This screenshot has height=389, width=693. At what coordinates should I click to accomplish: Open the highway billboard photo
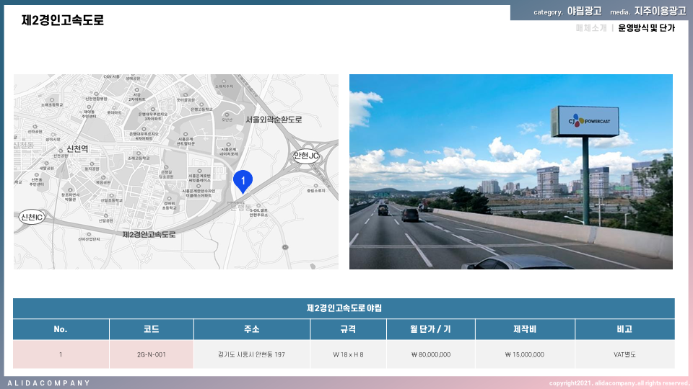[510, 171]
